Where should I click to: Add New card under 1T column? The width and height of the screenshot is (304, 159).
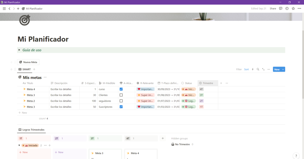24,152
